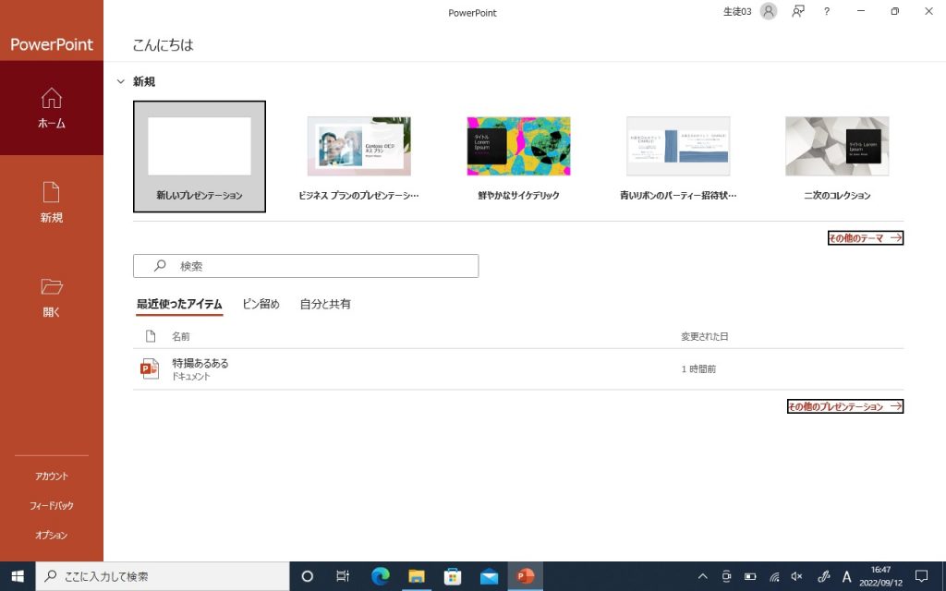
Task: Click the 変更された日 column header
Action: (x=705, y=336)
